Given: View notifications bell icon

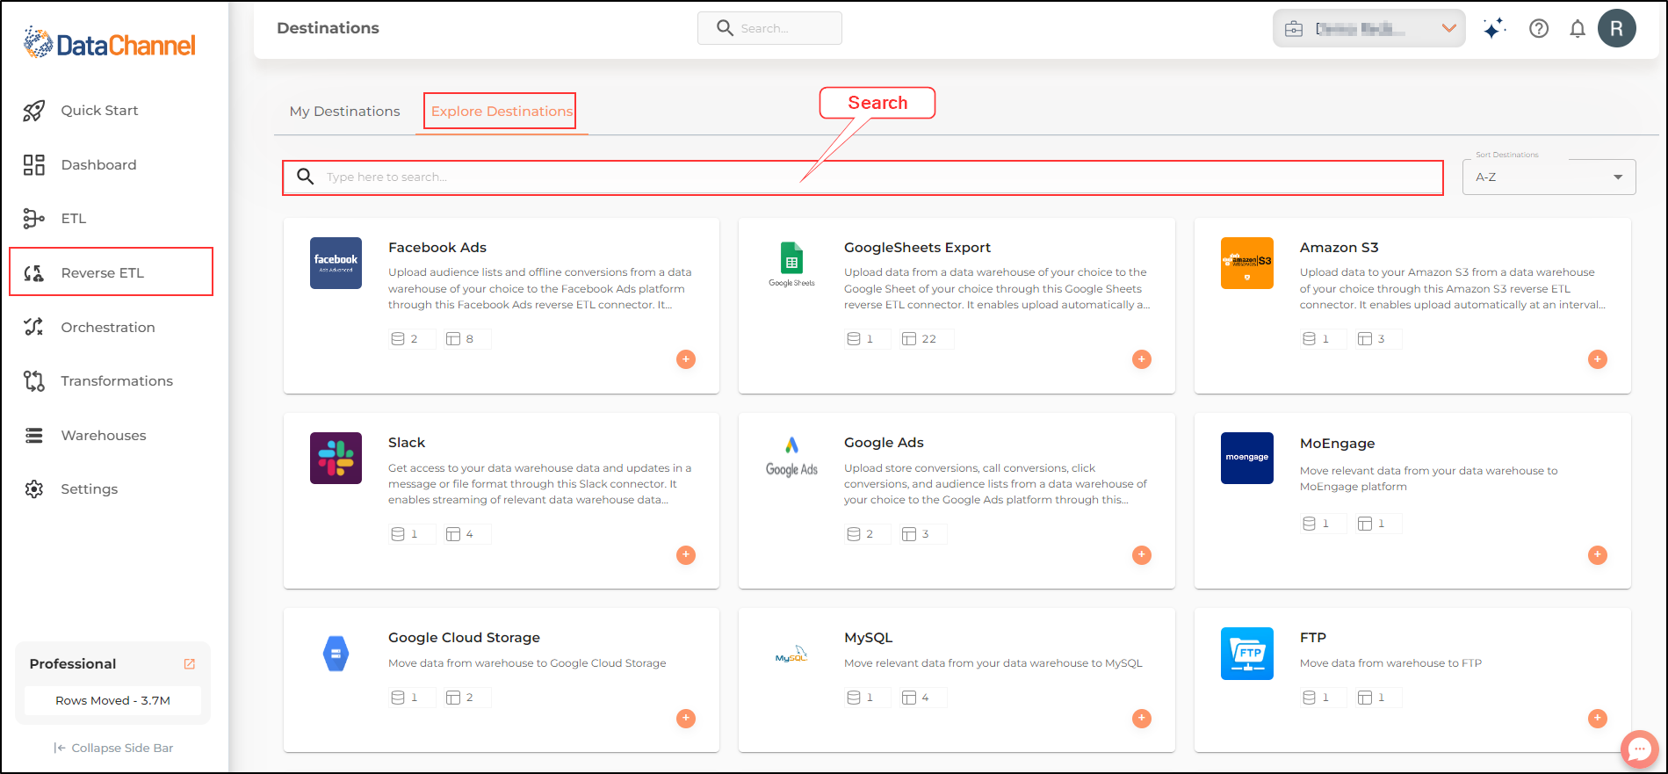Looking at the screenshot, I should pos(1578,29).
